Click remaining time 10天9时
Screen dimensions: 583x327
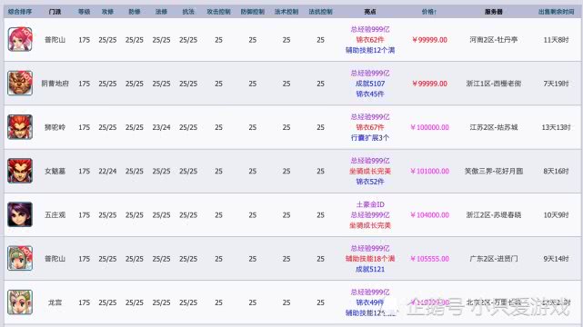557,215
